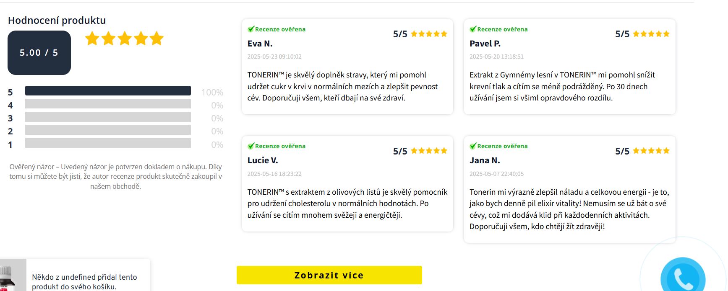Click the star rating in Lucie V.'s review
The width and height of the screenshot is (728, 291).
coord(429,151)
